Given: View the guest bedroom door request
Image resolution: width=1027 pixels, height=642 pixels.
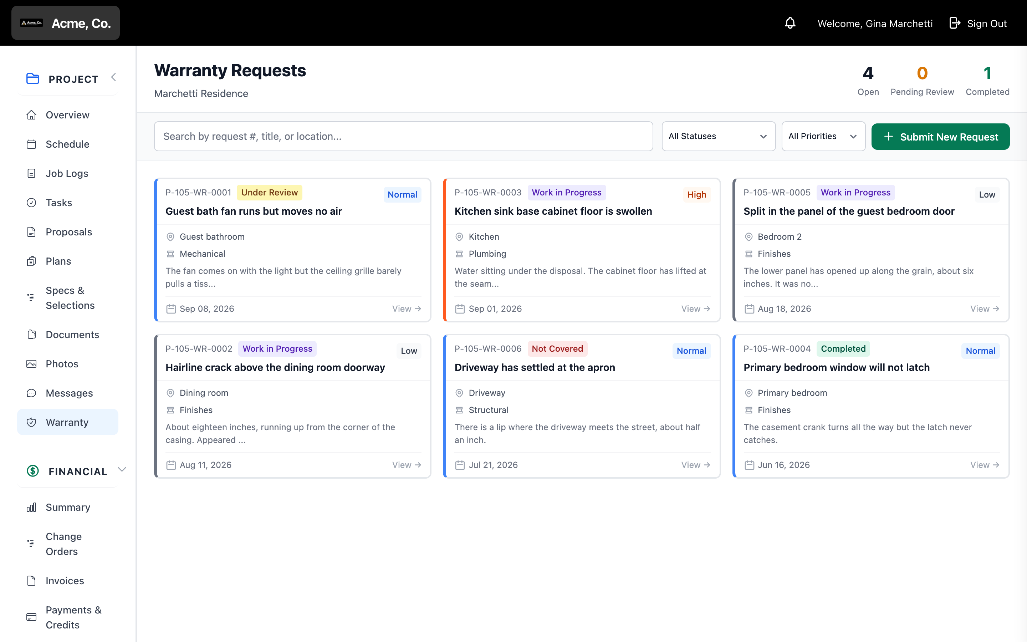Looking at the screenshot, I should pyautogui.click(x=985, y=309).
